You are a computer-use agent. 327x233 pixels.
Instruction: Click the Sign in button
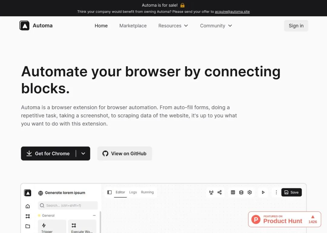[x=296, y=26]
